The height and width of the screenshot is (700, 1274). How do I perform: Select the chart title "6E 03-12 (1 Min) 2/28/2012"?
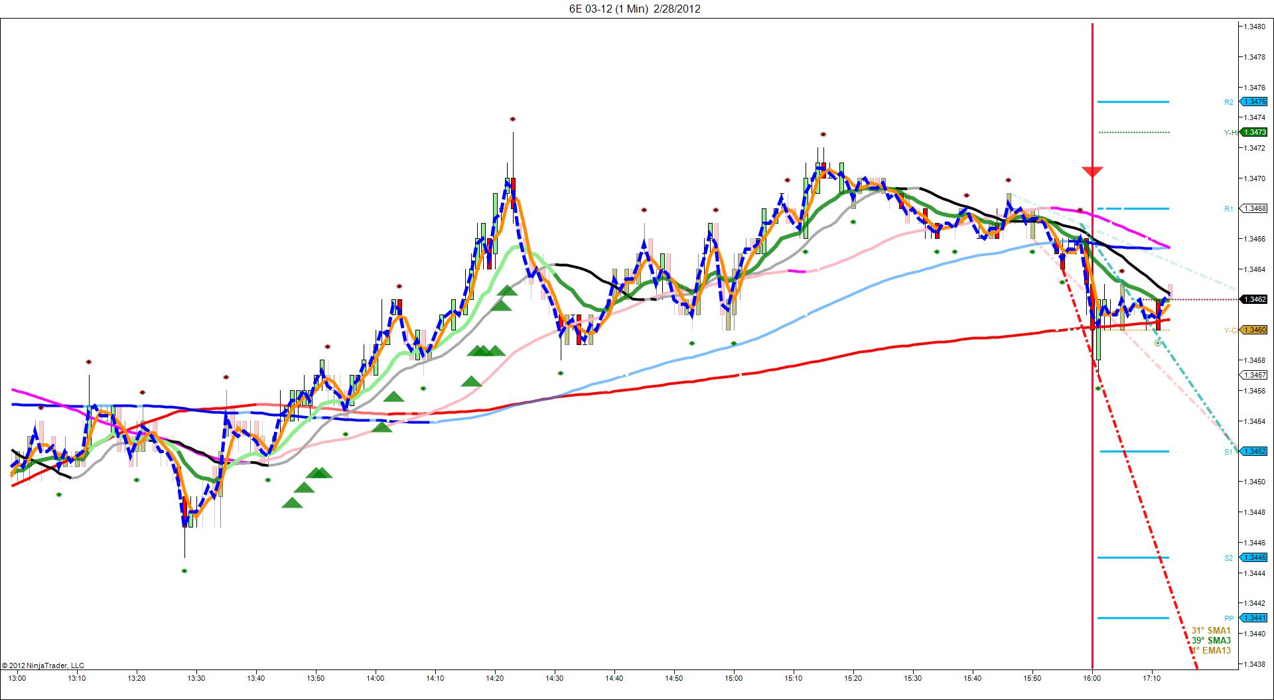(635, 9)
